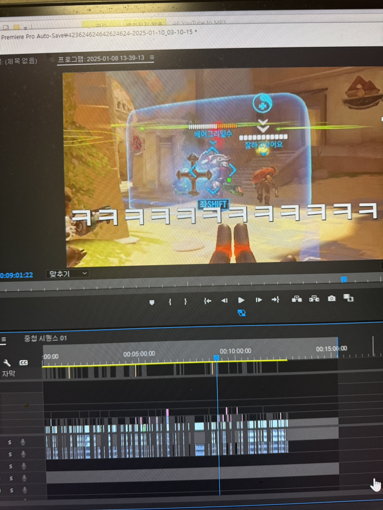Screen dimensions: 383x510
Task: Enable voice-over record on second audio track
Action: pos(23,454)
